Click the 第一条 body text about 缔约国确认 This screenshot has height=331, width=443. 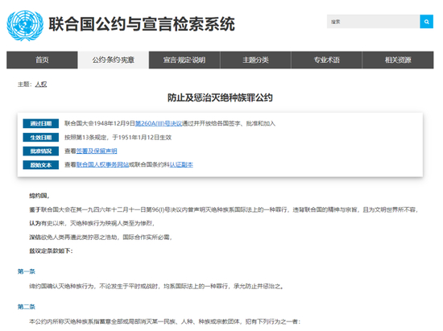(x=156, y=287)
